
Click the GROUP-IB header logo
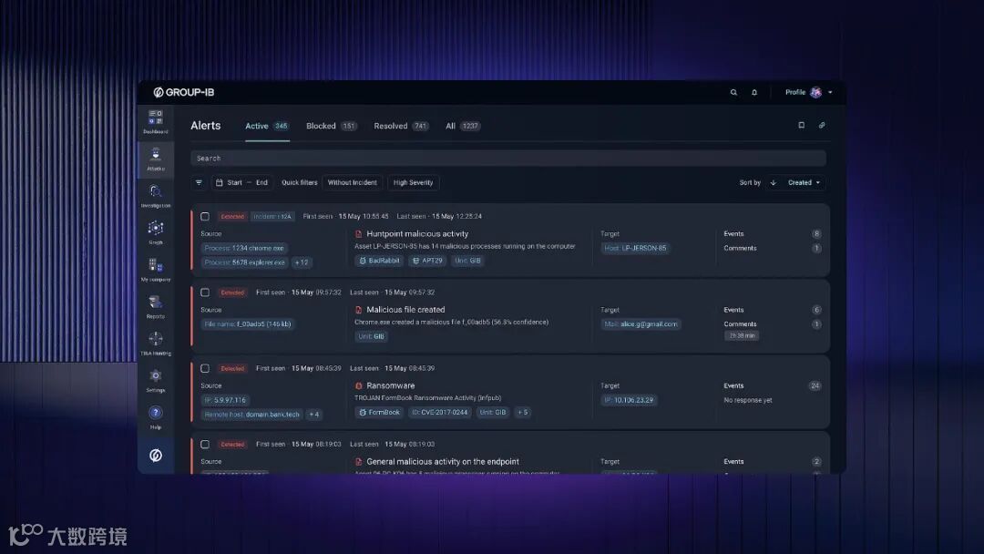(184, 92)
